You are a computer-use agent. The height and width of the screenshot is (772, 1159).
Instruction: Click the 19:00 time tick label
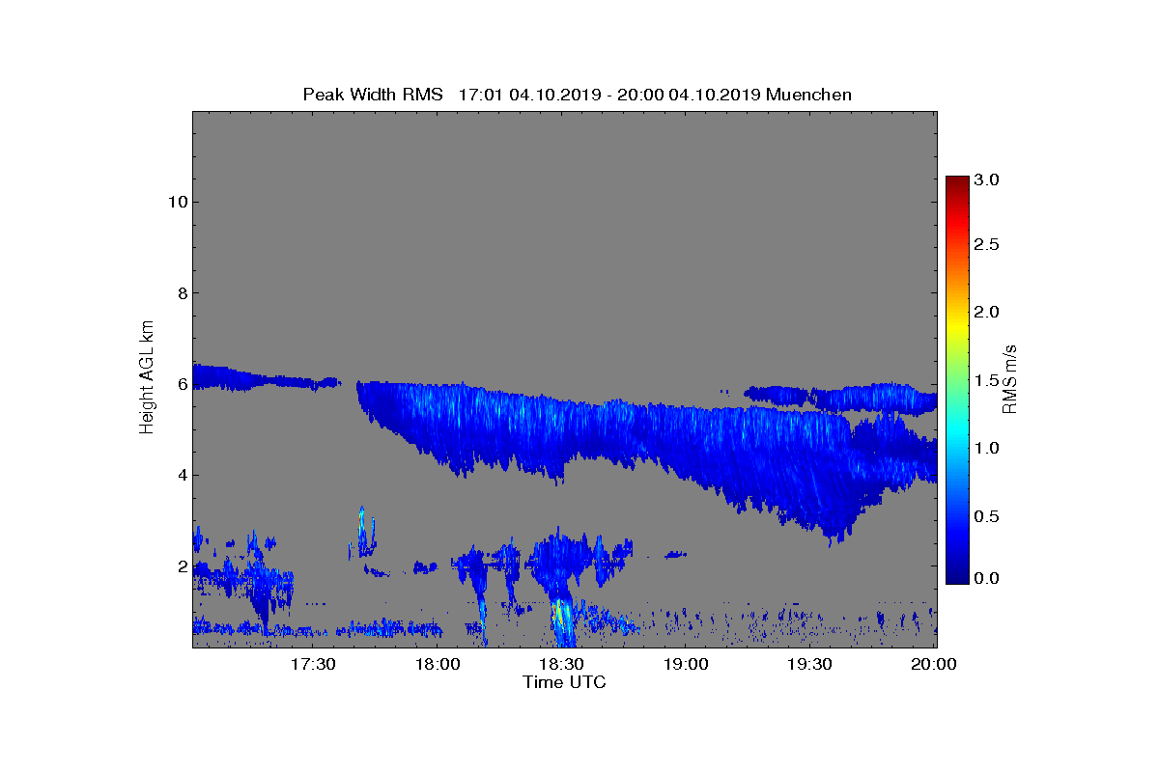coord(686,664)
